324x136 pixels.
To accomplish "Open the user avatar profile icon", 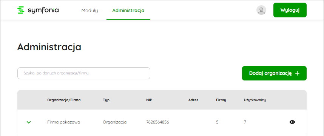I will 261,10.
